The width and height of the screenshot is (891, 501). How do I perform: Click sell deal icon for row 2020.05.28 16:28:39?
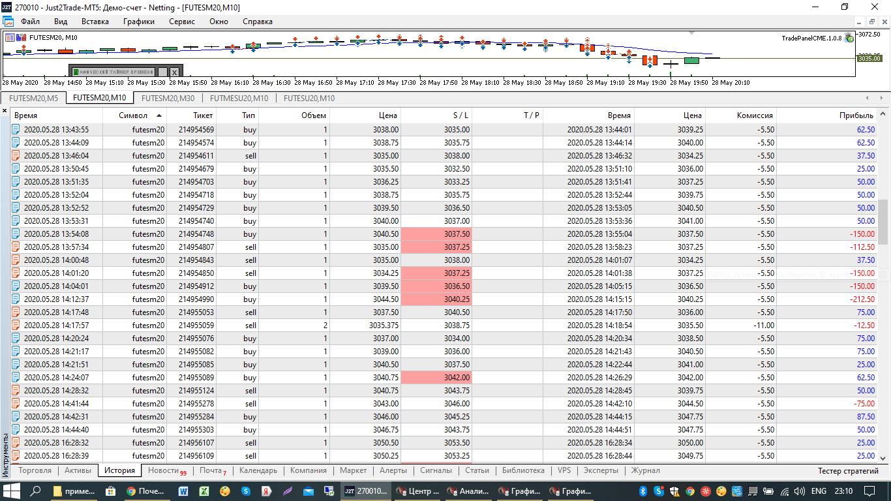click(16, 455)
